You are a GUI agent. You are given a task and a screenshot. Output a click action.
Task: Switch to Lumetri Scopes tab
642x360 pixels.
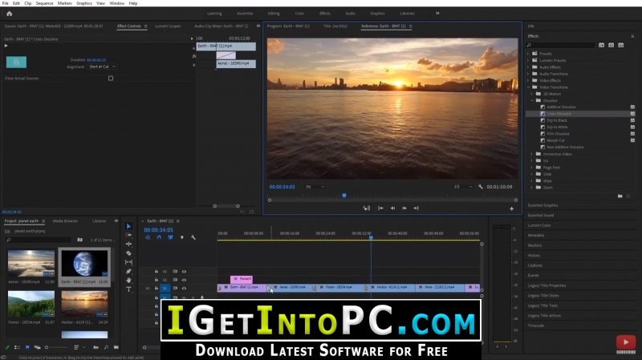point(168,26)
